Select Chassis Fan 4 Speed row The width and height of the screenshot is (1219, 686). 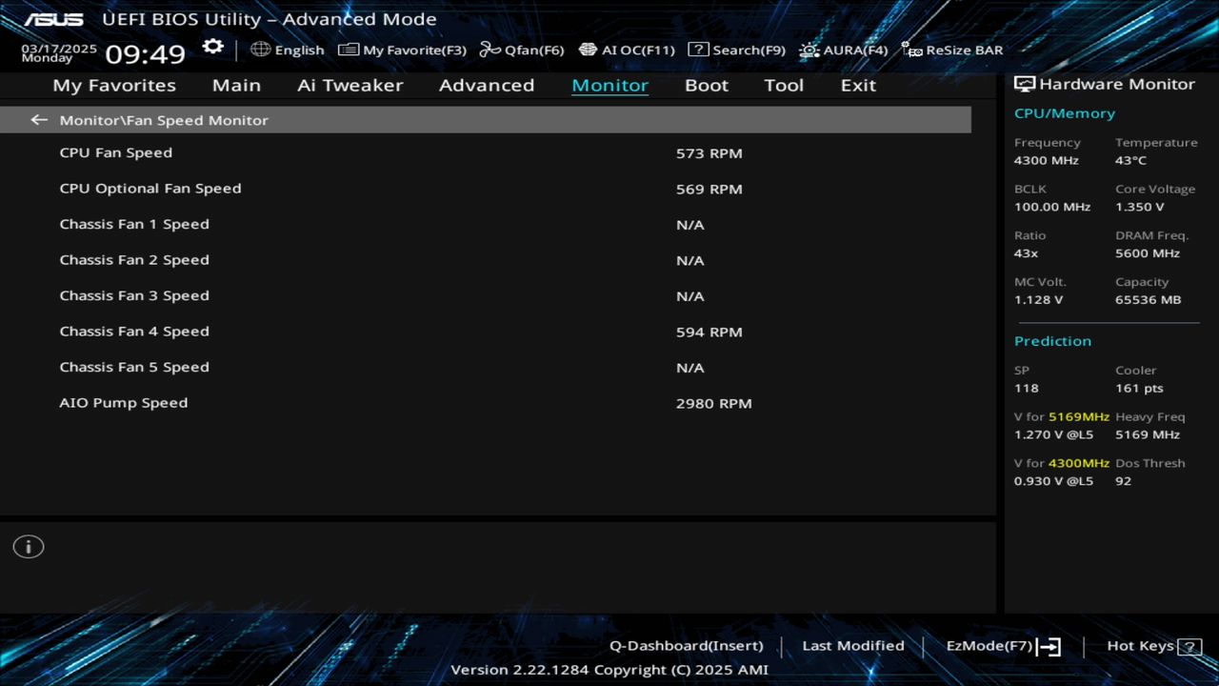[x=486, y=332]
